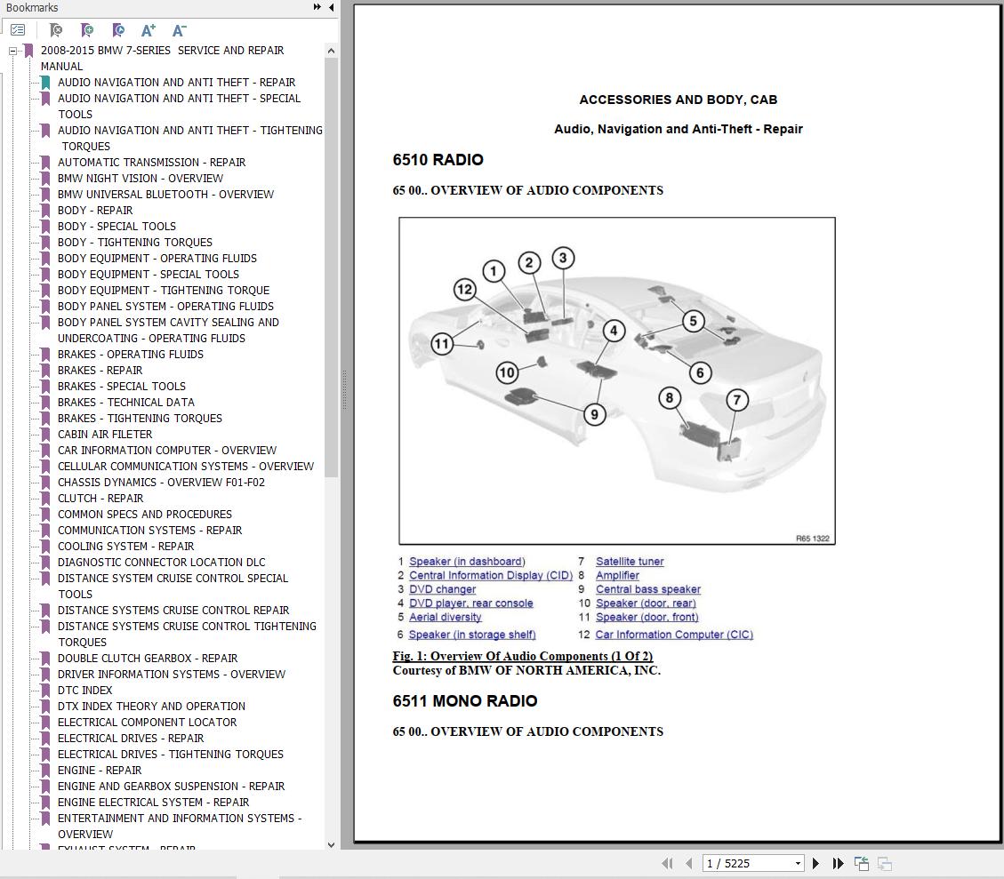Open the page number dropdown arrow

pyautogui.click(x=798, y=863)
